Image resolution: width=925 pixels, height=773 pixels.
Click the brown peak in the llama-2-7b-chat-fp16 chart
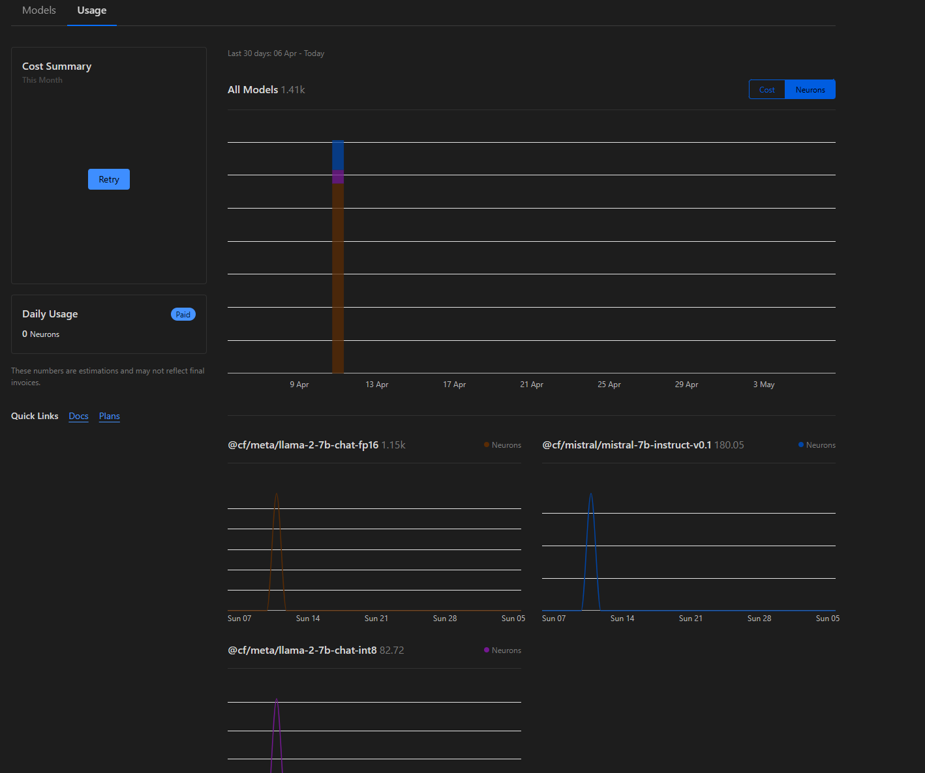coord(277,495)
